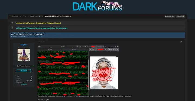Open the DarkForums Private Archive Telegram Channel link

(38, 23)
